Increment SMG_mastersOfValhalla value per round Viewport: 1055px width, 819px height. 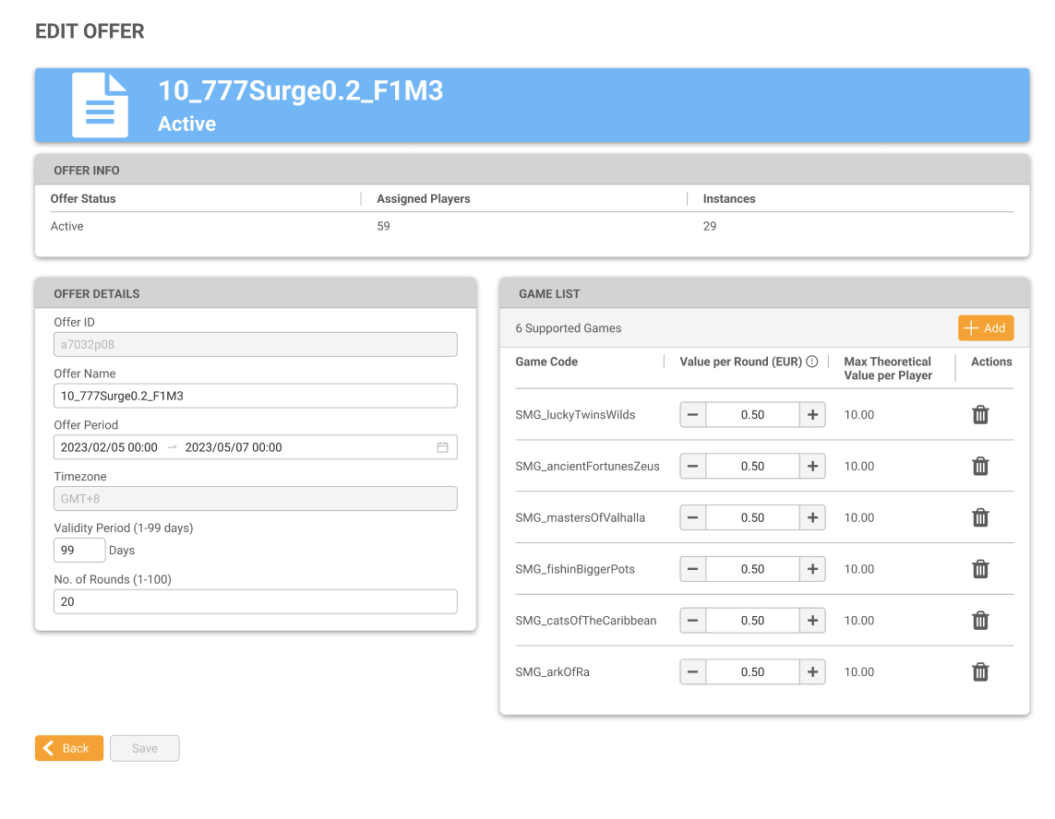pyautogui.click(x=812, y=518)
